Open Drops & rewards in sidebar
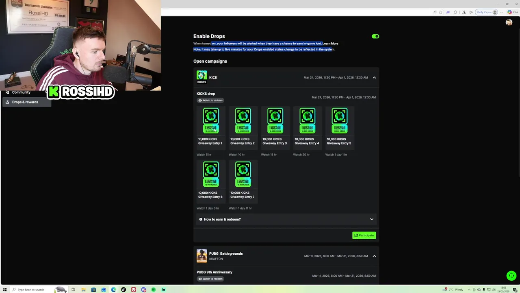Viewport: 520px width, 293px height. [x=27, y=102]
